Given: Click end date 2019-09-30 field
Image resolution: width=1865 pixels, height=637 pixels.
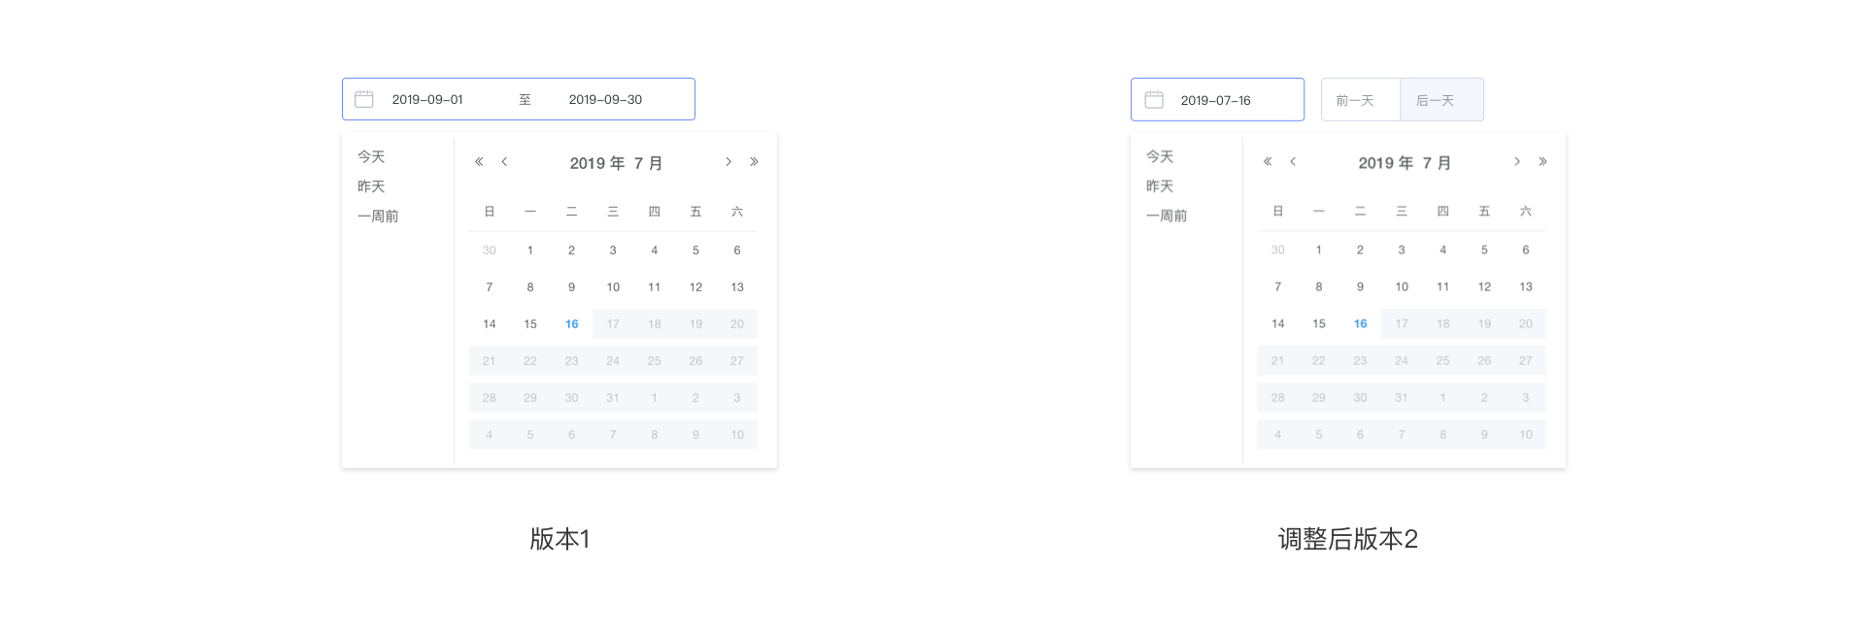Looking at the screenshot, I should click(605, 99).
